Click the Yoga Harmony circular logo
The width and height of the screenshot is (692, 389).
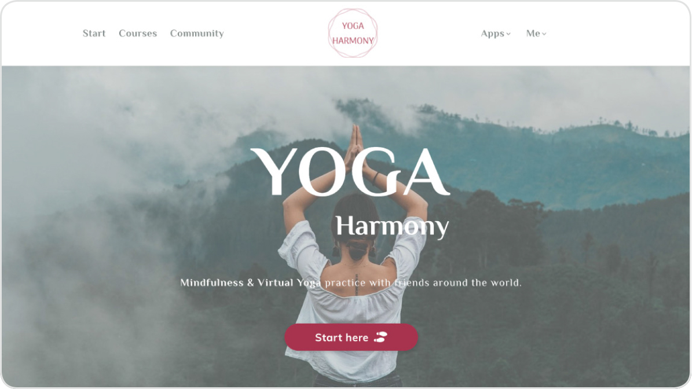353,33
